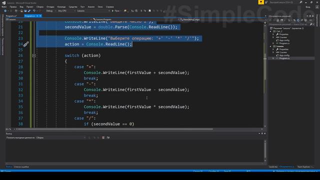The height and width of the screenshot is (180, 320).
Task: Collapse the Lessons project node
Action: click(x=270, y=46)
